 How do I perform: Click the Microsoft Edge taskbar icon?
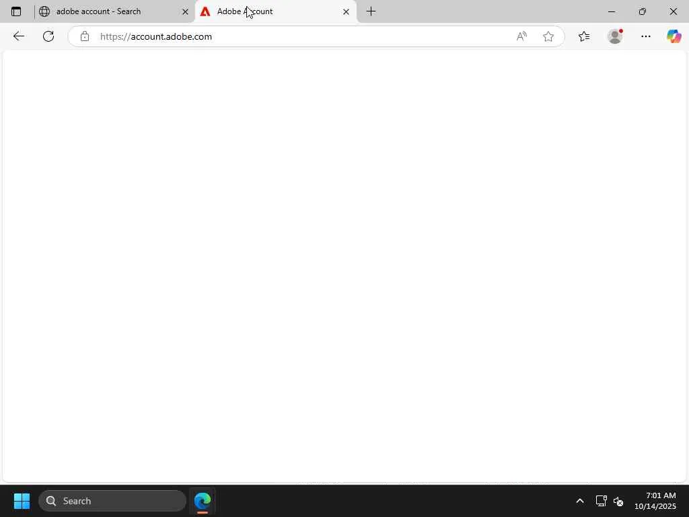(x=203, y=501)
